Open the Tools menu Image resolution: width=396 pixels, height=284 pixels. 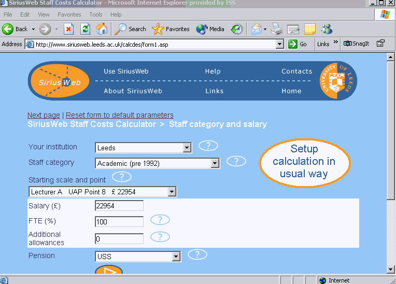(x=96, y=15)
